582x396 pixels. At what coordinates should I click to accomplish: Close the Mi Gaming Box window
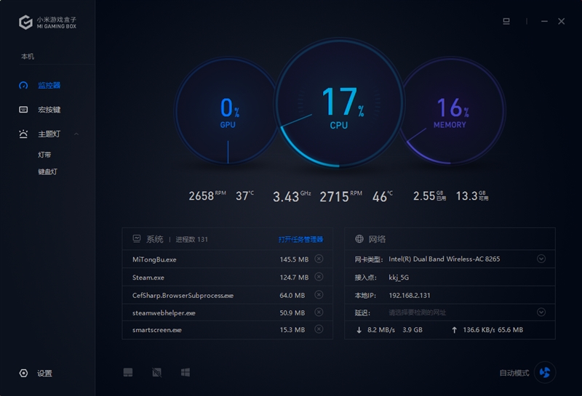pos(561,22)
